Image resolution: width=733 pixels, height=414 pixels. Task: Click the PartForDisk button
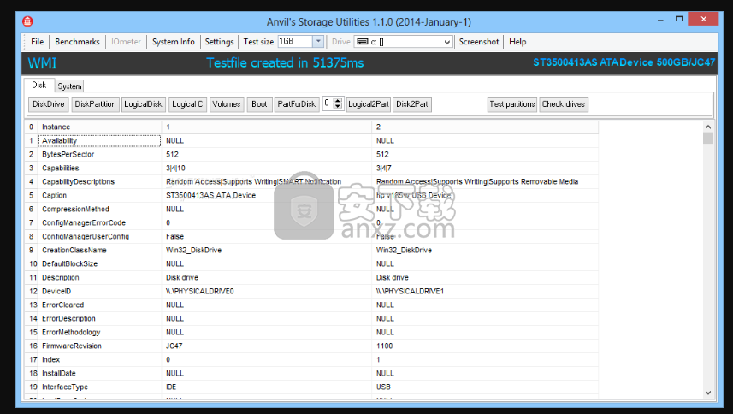click(297, 104)
